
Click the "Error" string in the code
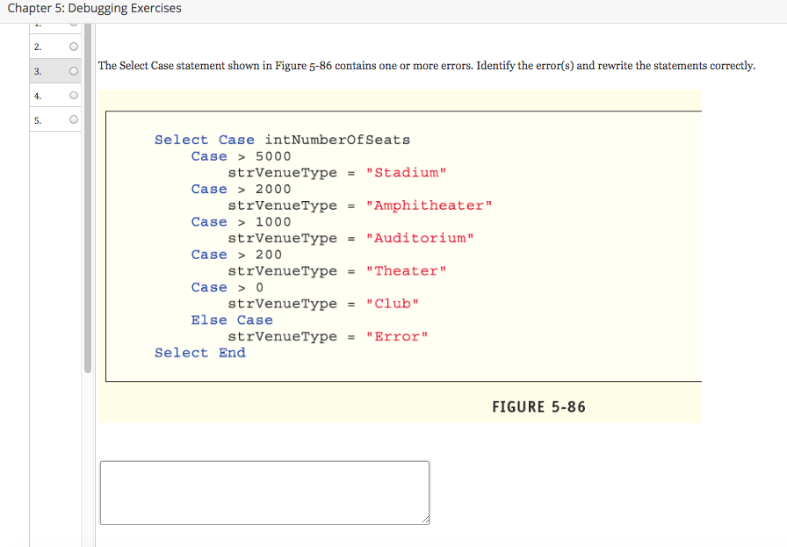[397, 336]
